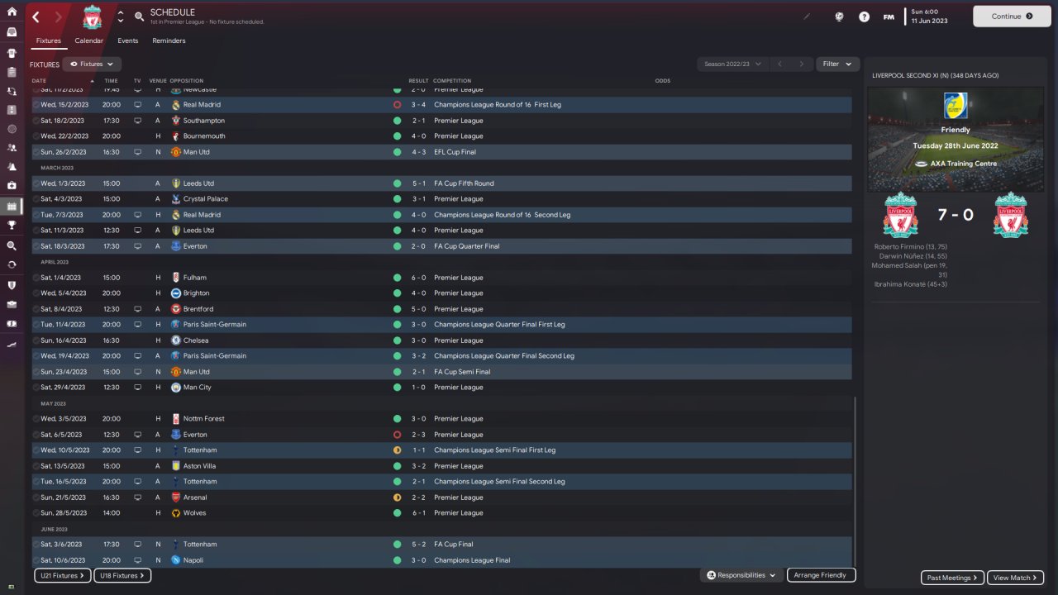Expand the Filter dropdown
This screenshot has width=1058, height=595.
pos(837,64)
